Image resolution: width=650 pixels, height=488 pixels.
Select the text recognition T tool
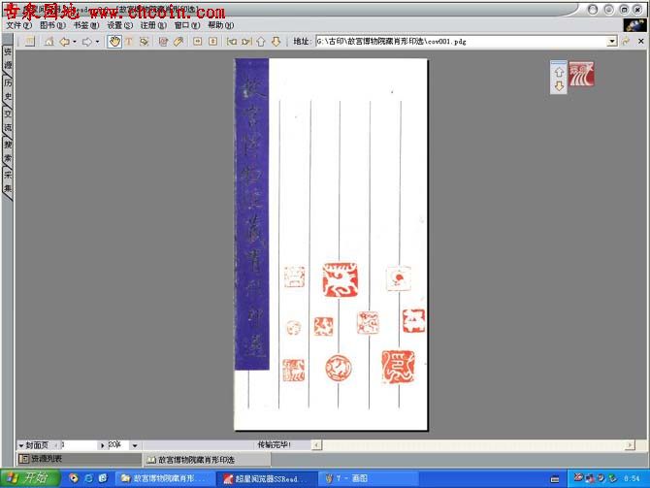128,42
